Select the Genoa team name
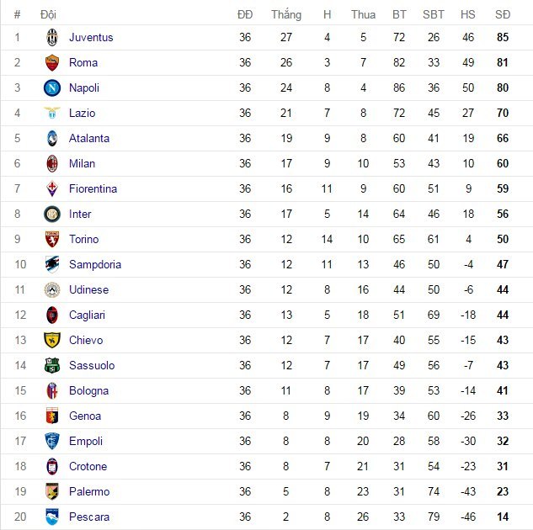The image size is (533, 530). [x=85, y=416]
